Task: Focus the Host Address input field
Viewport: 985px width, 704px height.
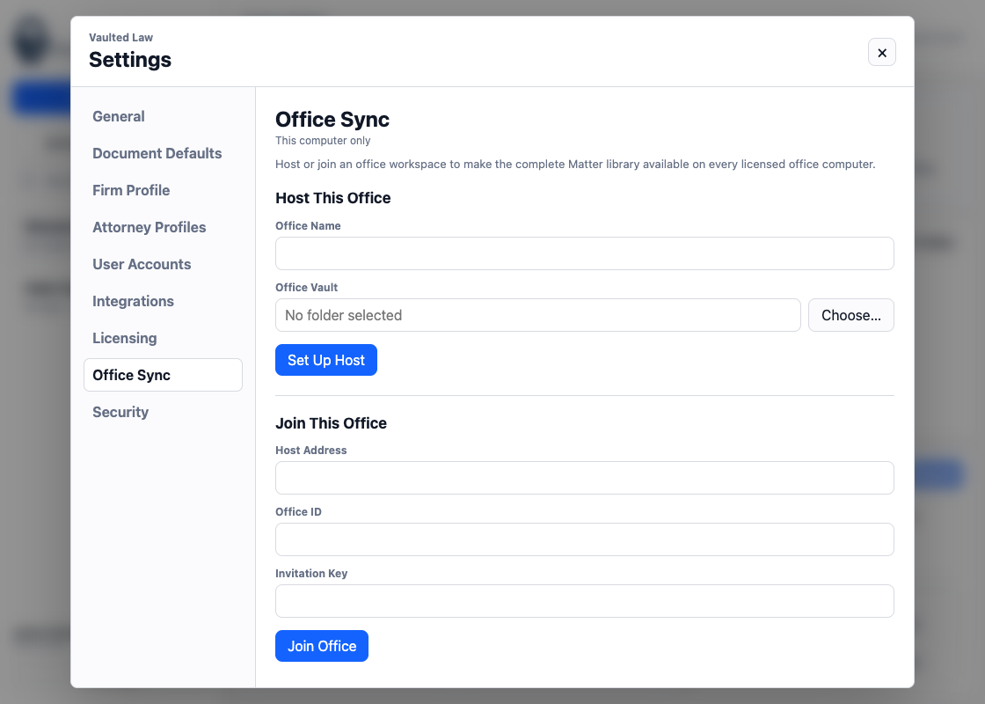Action: [584, 478]
